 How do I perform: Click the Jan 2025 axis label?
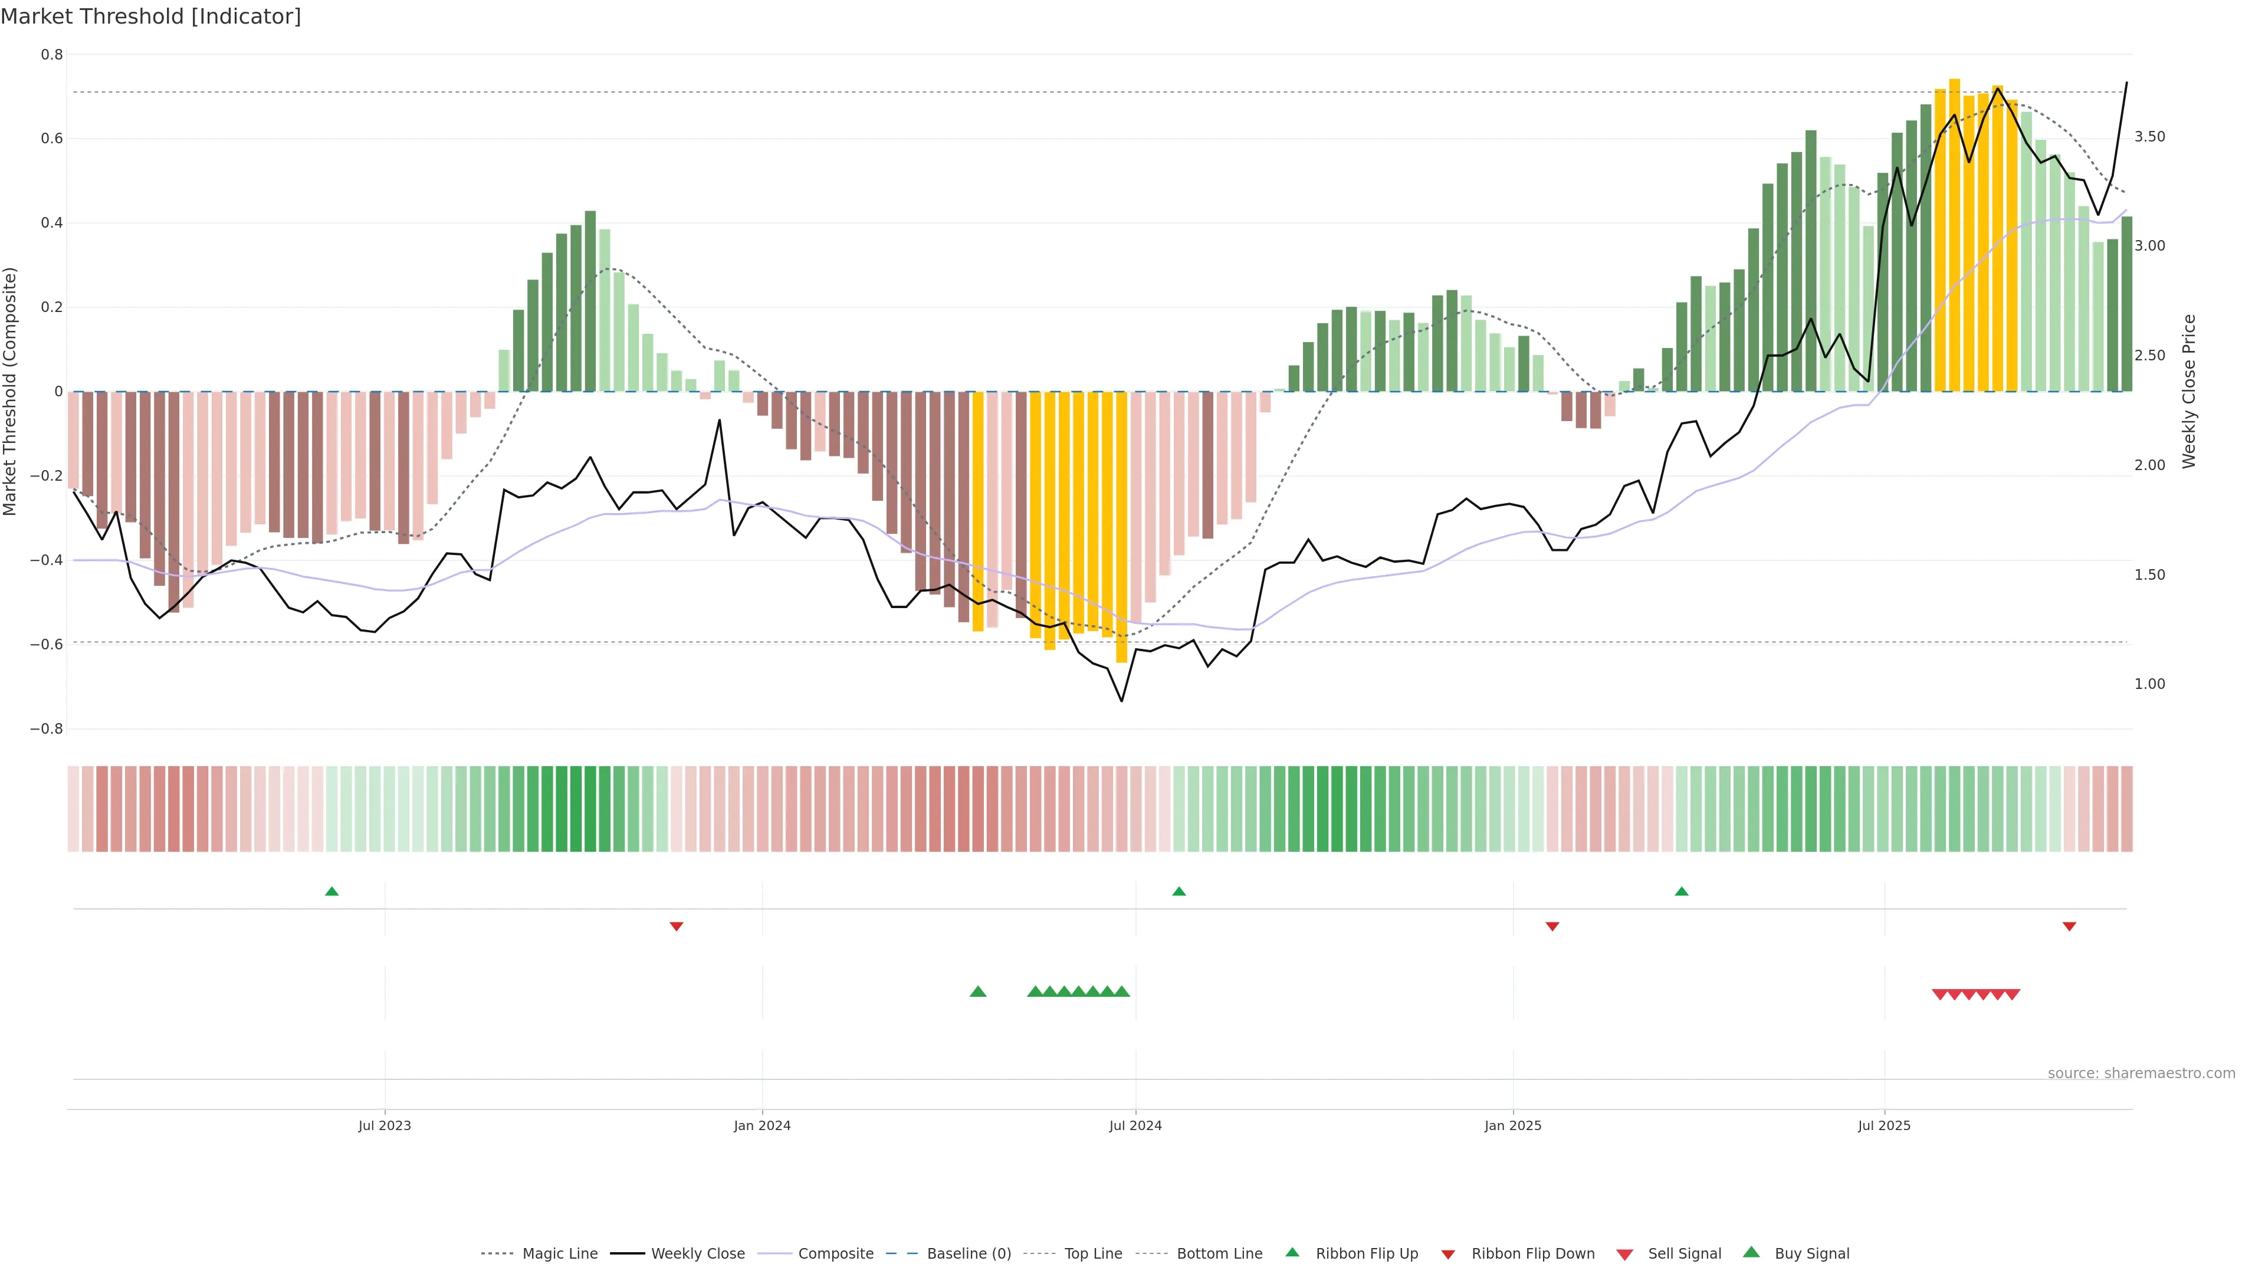tap(1512, 1125)
